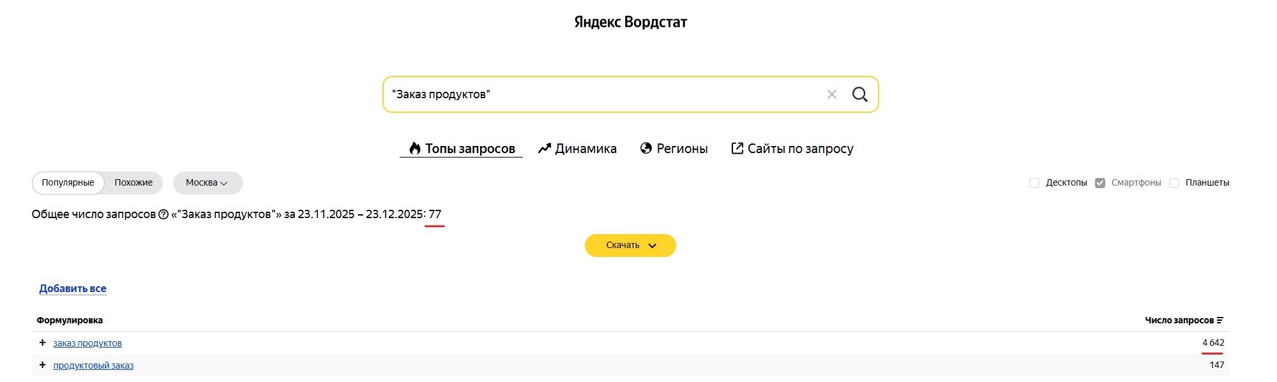Switch to the Динамика tab

point(577,149)
